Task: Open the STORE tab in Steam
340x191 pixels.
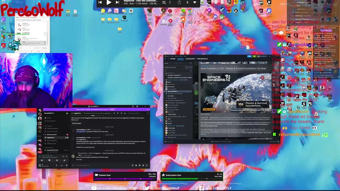Action: (x=173, y=59)
